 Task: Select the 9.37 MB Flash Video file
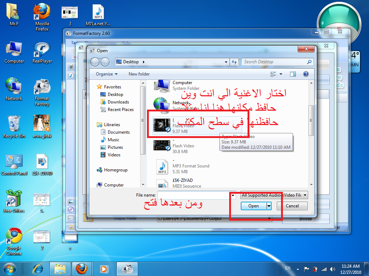pos(197,126)
